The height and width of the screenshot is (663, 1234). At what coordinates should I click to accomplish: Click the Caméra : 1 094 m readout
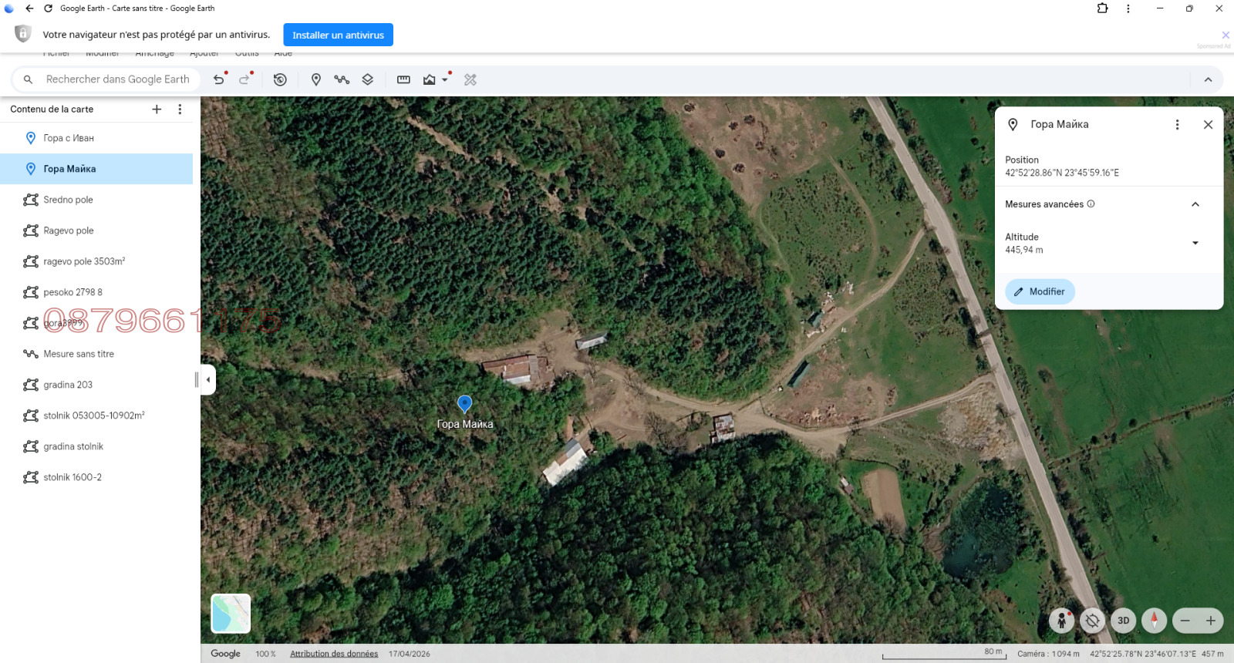coord(1048,654)
